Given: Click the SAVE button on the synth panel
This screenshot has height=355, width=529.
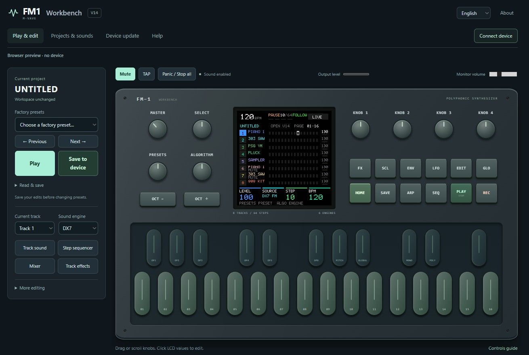Looking at the screenshot, I should [x=385, y=193].
